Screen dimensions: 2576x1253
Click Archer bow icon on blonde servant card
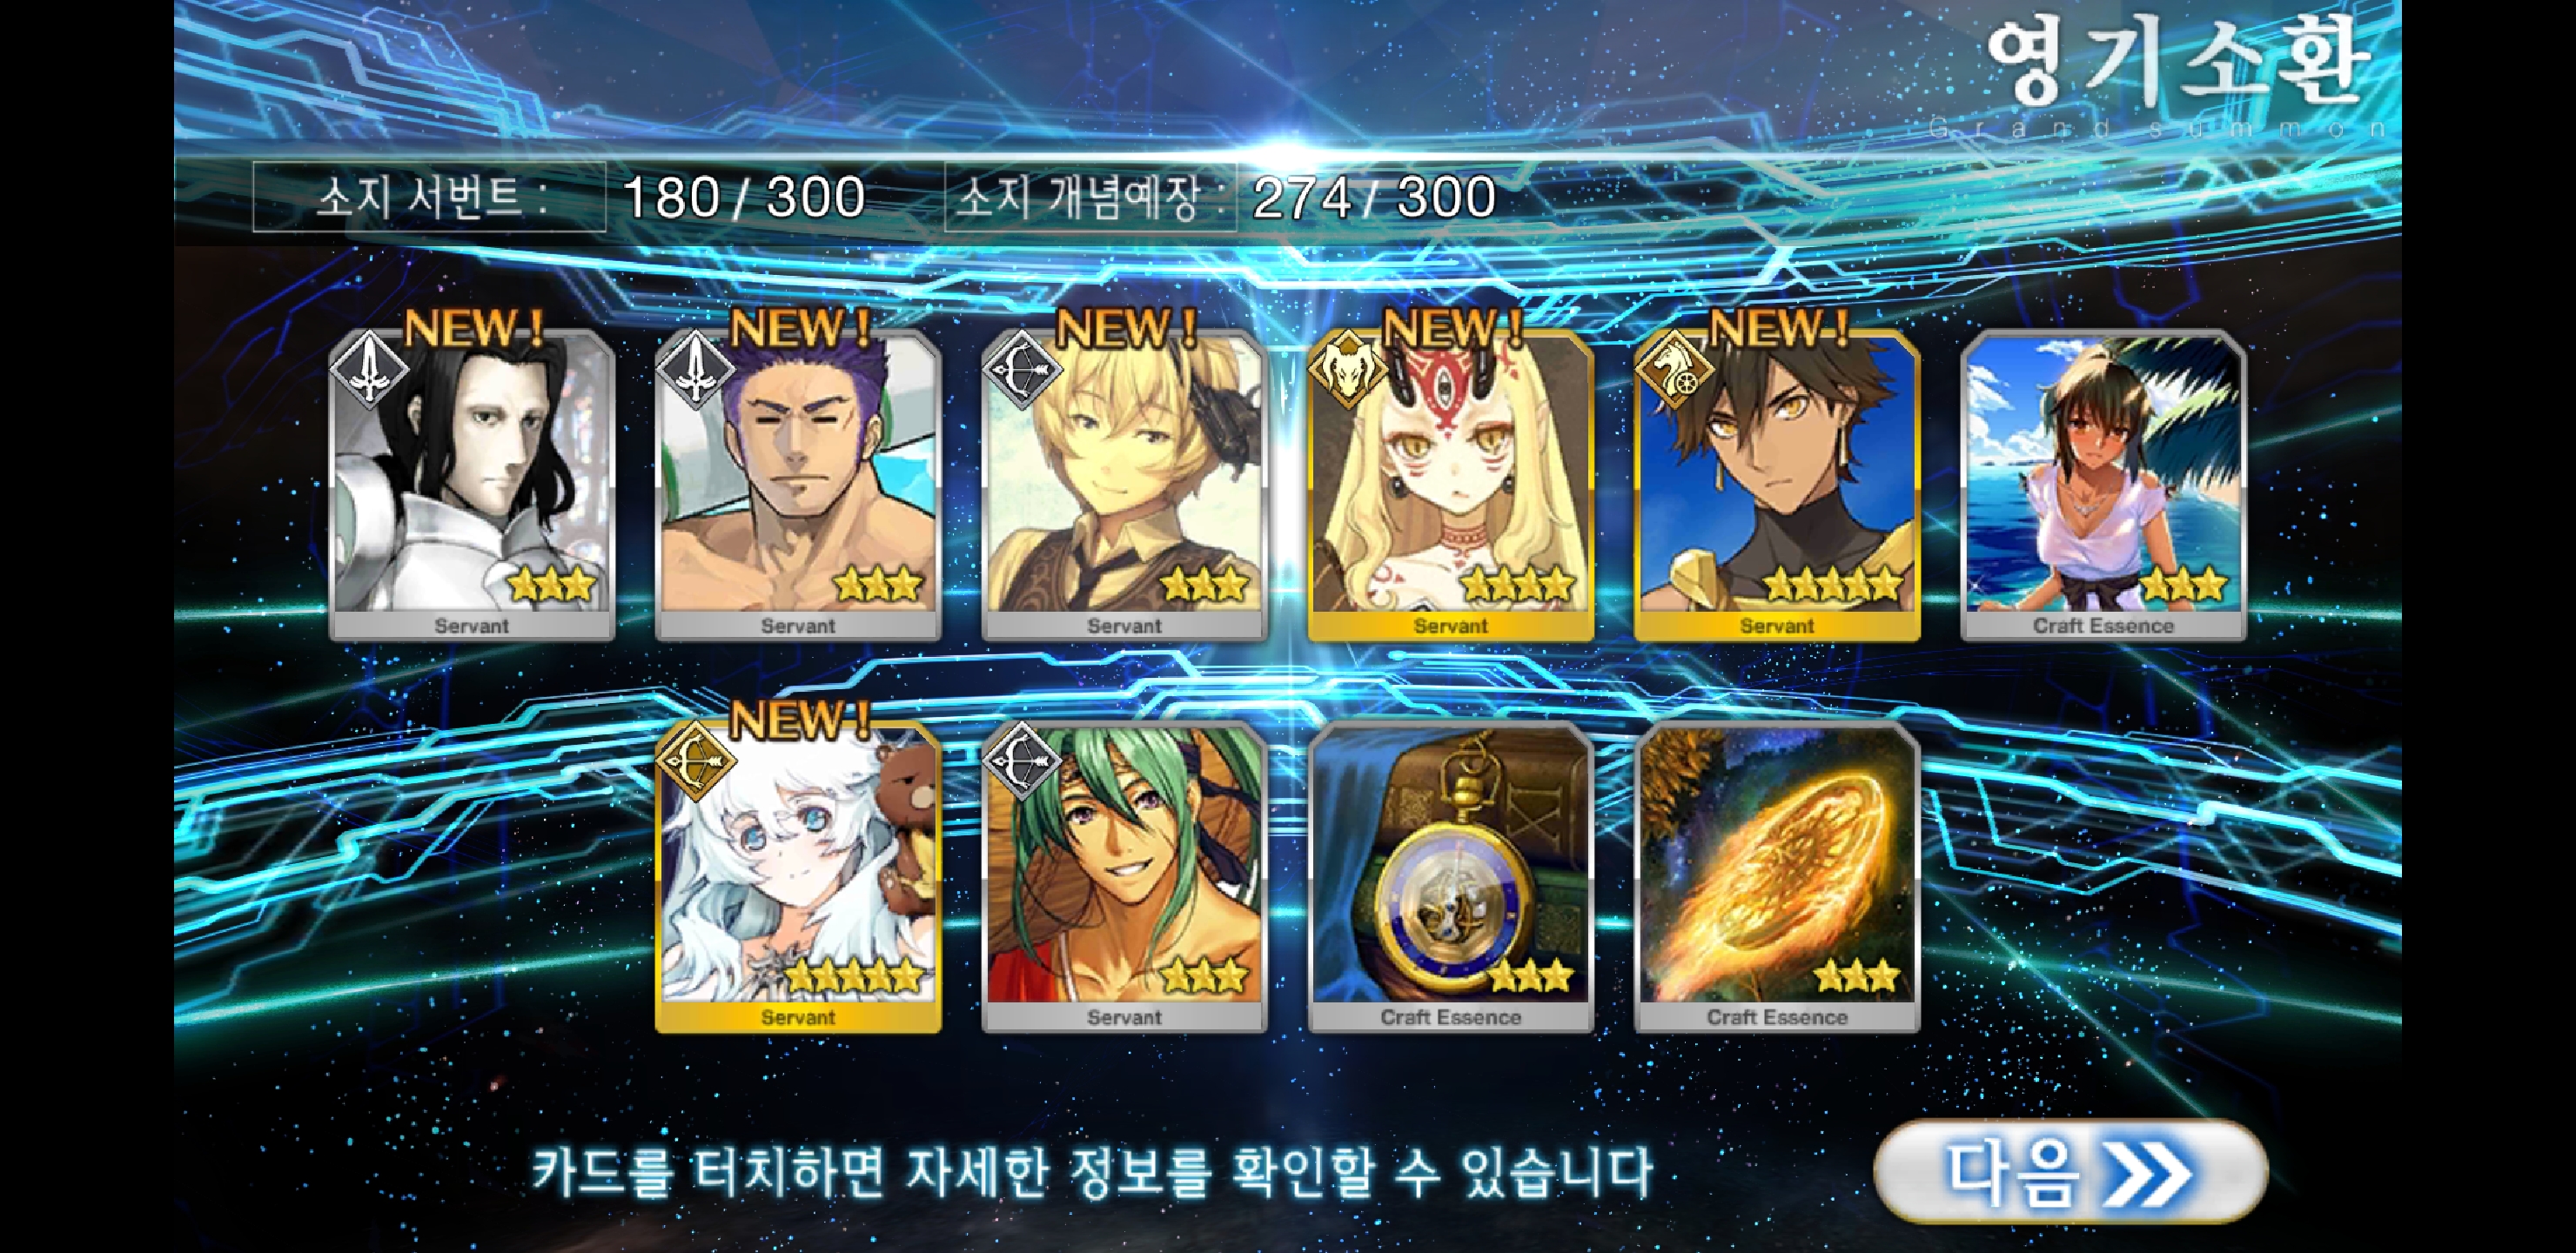pyautogui.click(x=1022, y=369)
